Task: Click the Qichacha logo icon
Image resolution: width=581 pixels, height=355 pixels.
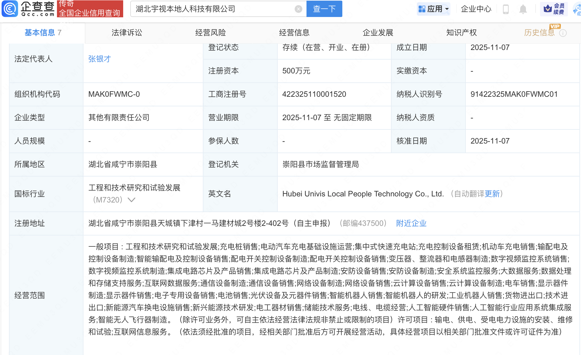Action: pos(10,9)
